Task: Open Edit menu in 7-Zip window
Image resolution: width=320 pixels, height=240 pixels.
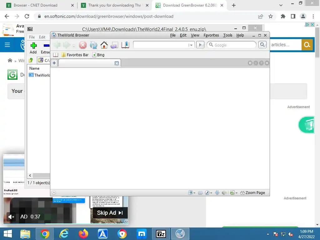Action: (x=42, y=37)
